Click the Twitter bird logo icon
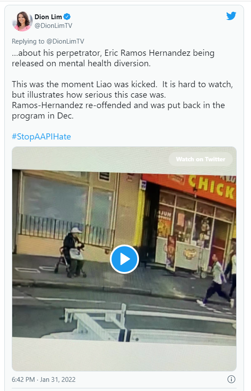The image size is (251, 391). tap(231, 16)
